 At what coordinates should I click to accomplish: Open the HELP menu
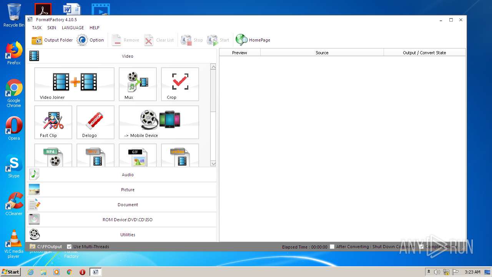pyautogui.click(x=94, y=28)
